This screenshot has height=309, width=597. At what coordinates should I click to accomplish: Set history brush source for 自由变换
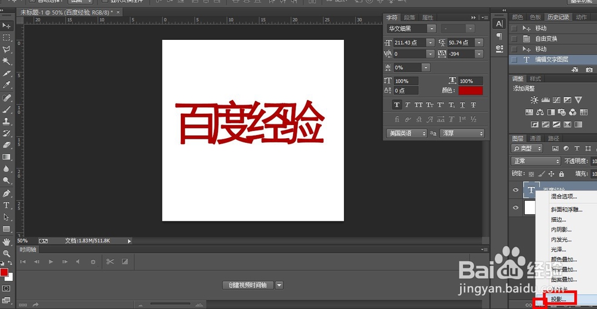[x=514, y=39]
